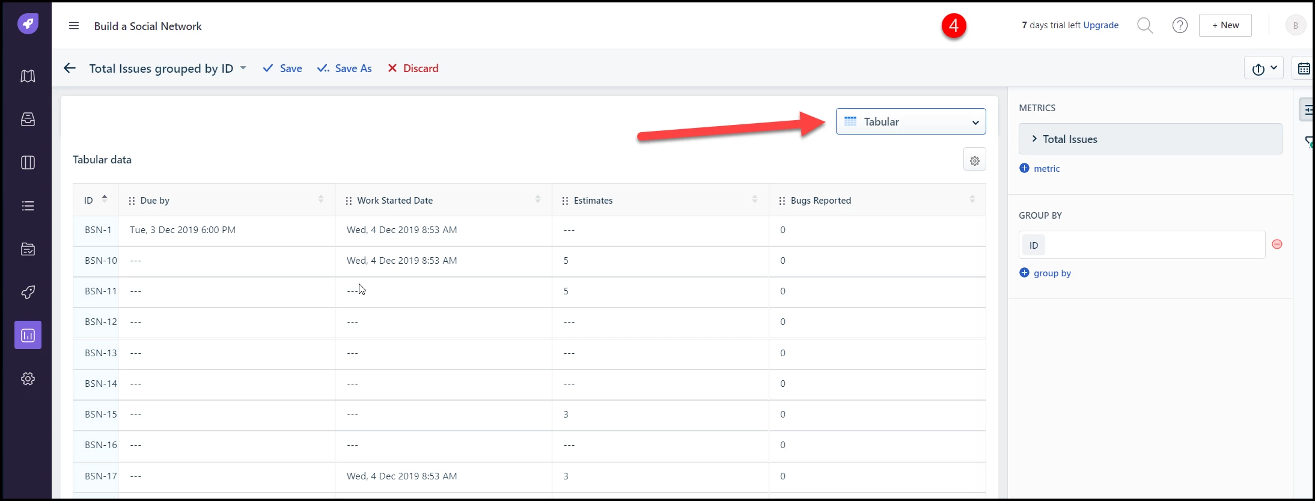Remove the ID group by with minus icon
Viewport: 1315px width, 501px height.
click(1277, 244)
